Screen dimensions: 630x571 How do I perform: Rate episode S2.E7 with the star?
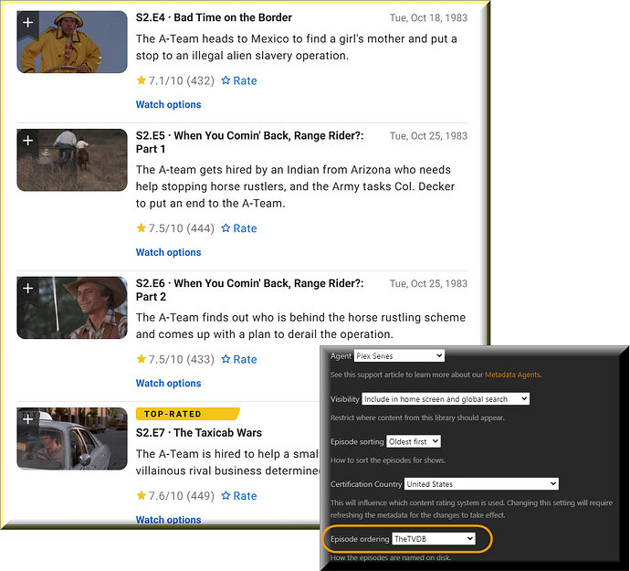239,496
